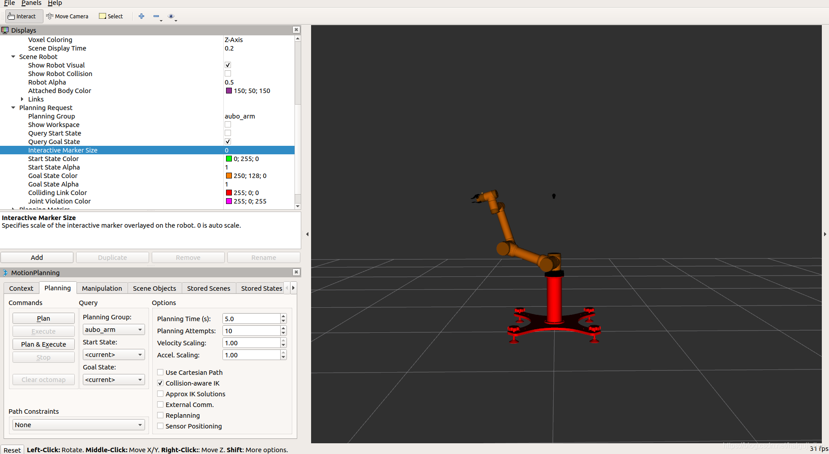The width and height of the screenshot is (829, 454).
Task: Collapse the Scene Robot tree node
Action: [13, 57]
